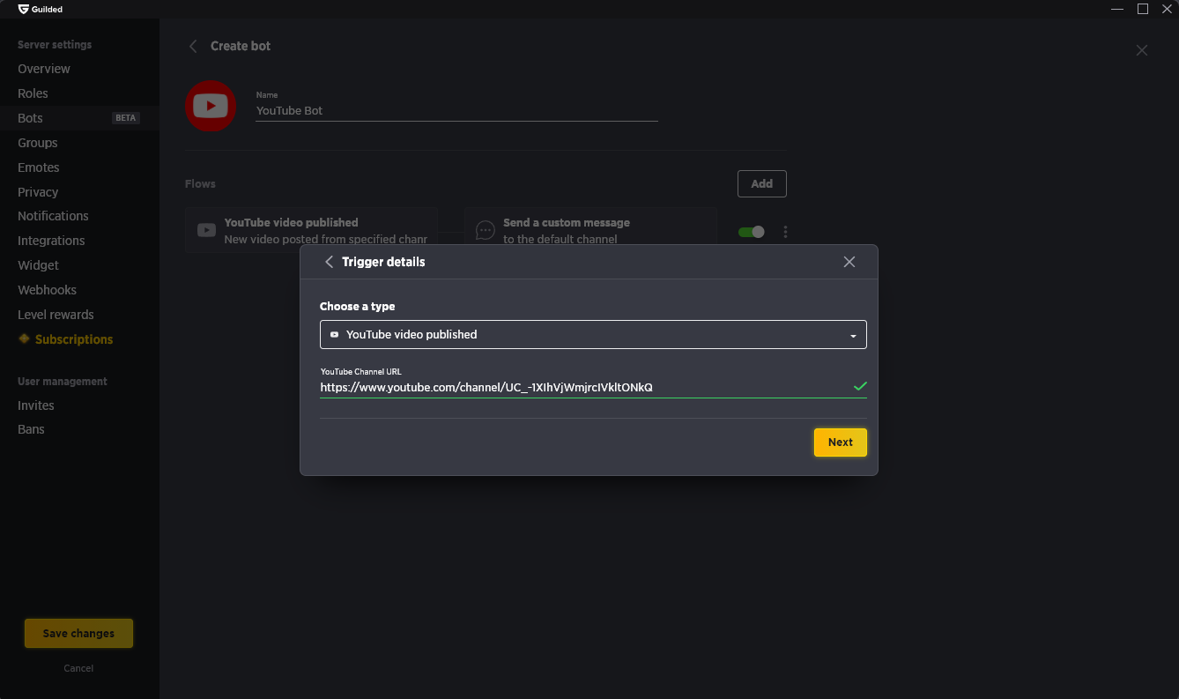The width and height of the screenshot is (1179, 699).
Task: Click YouTube icon on video published flow
Action: [206, 230]
